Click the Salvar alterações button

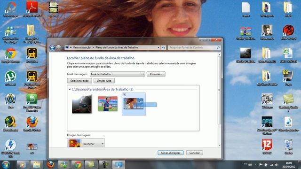[x=170, y=153]
